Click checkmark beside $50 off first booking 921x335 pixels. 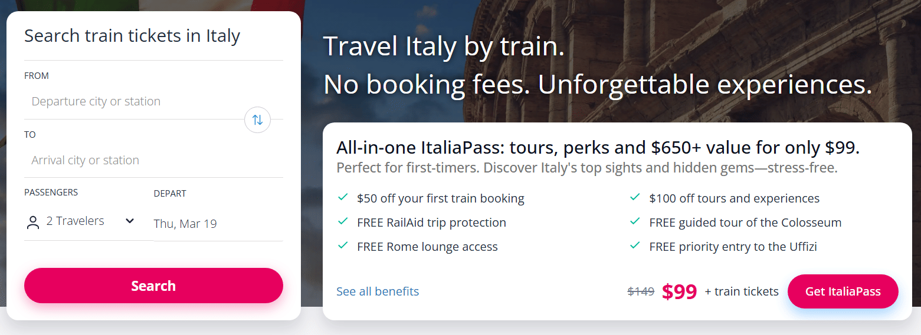pos(342,198)
